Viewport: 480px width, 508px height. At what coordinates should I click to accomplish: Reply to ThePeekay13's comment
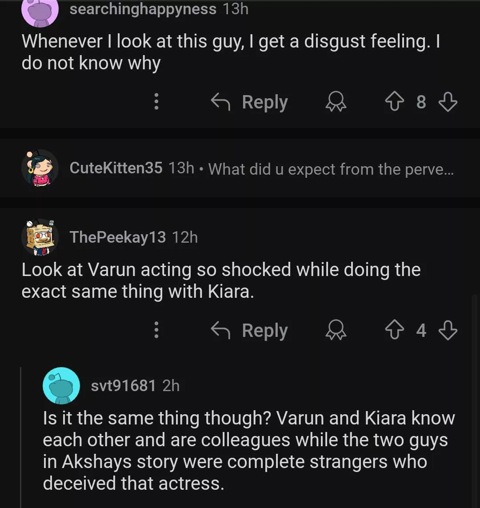(x=250, y=331)
